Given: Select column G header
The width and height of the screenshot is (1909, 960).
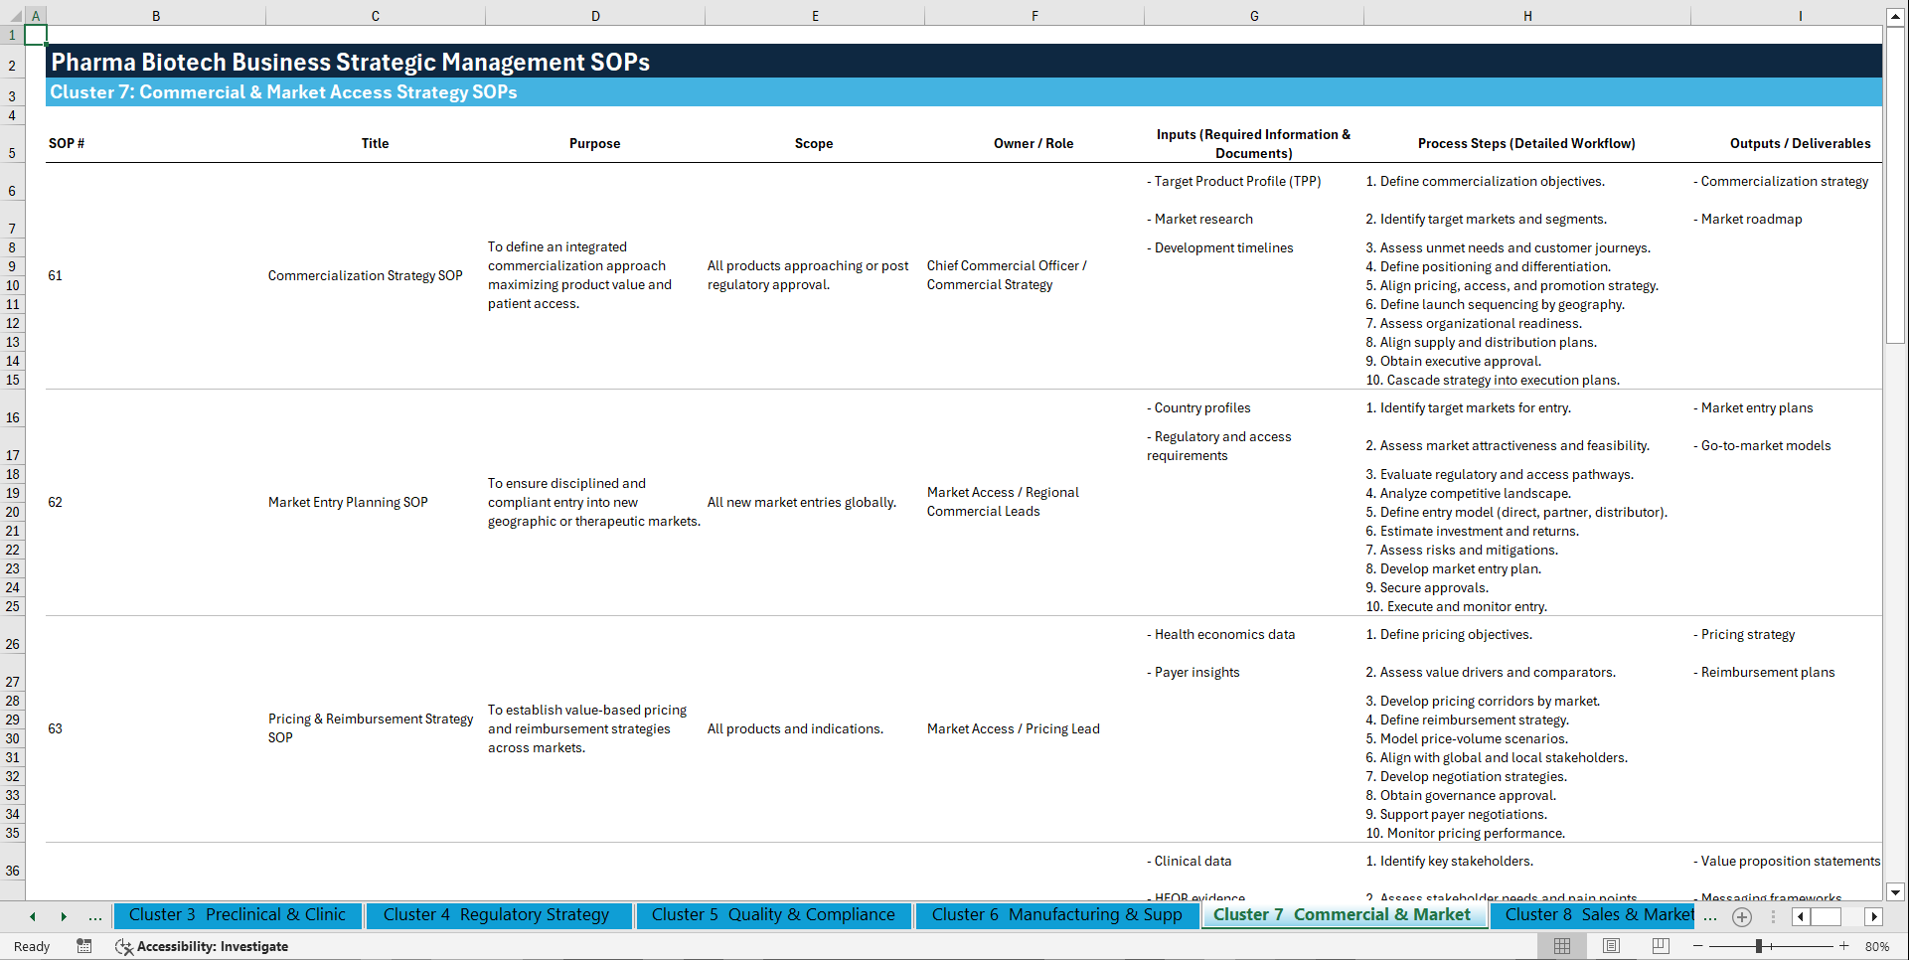Looking at the screenshot, I should (1254, 15).
